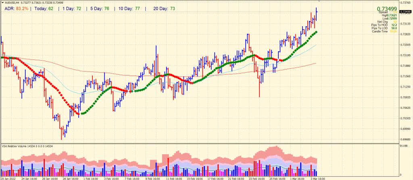413x180 pixels.
Task: Click the 0.71250 price axis label
Action: pos(406,87)
